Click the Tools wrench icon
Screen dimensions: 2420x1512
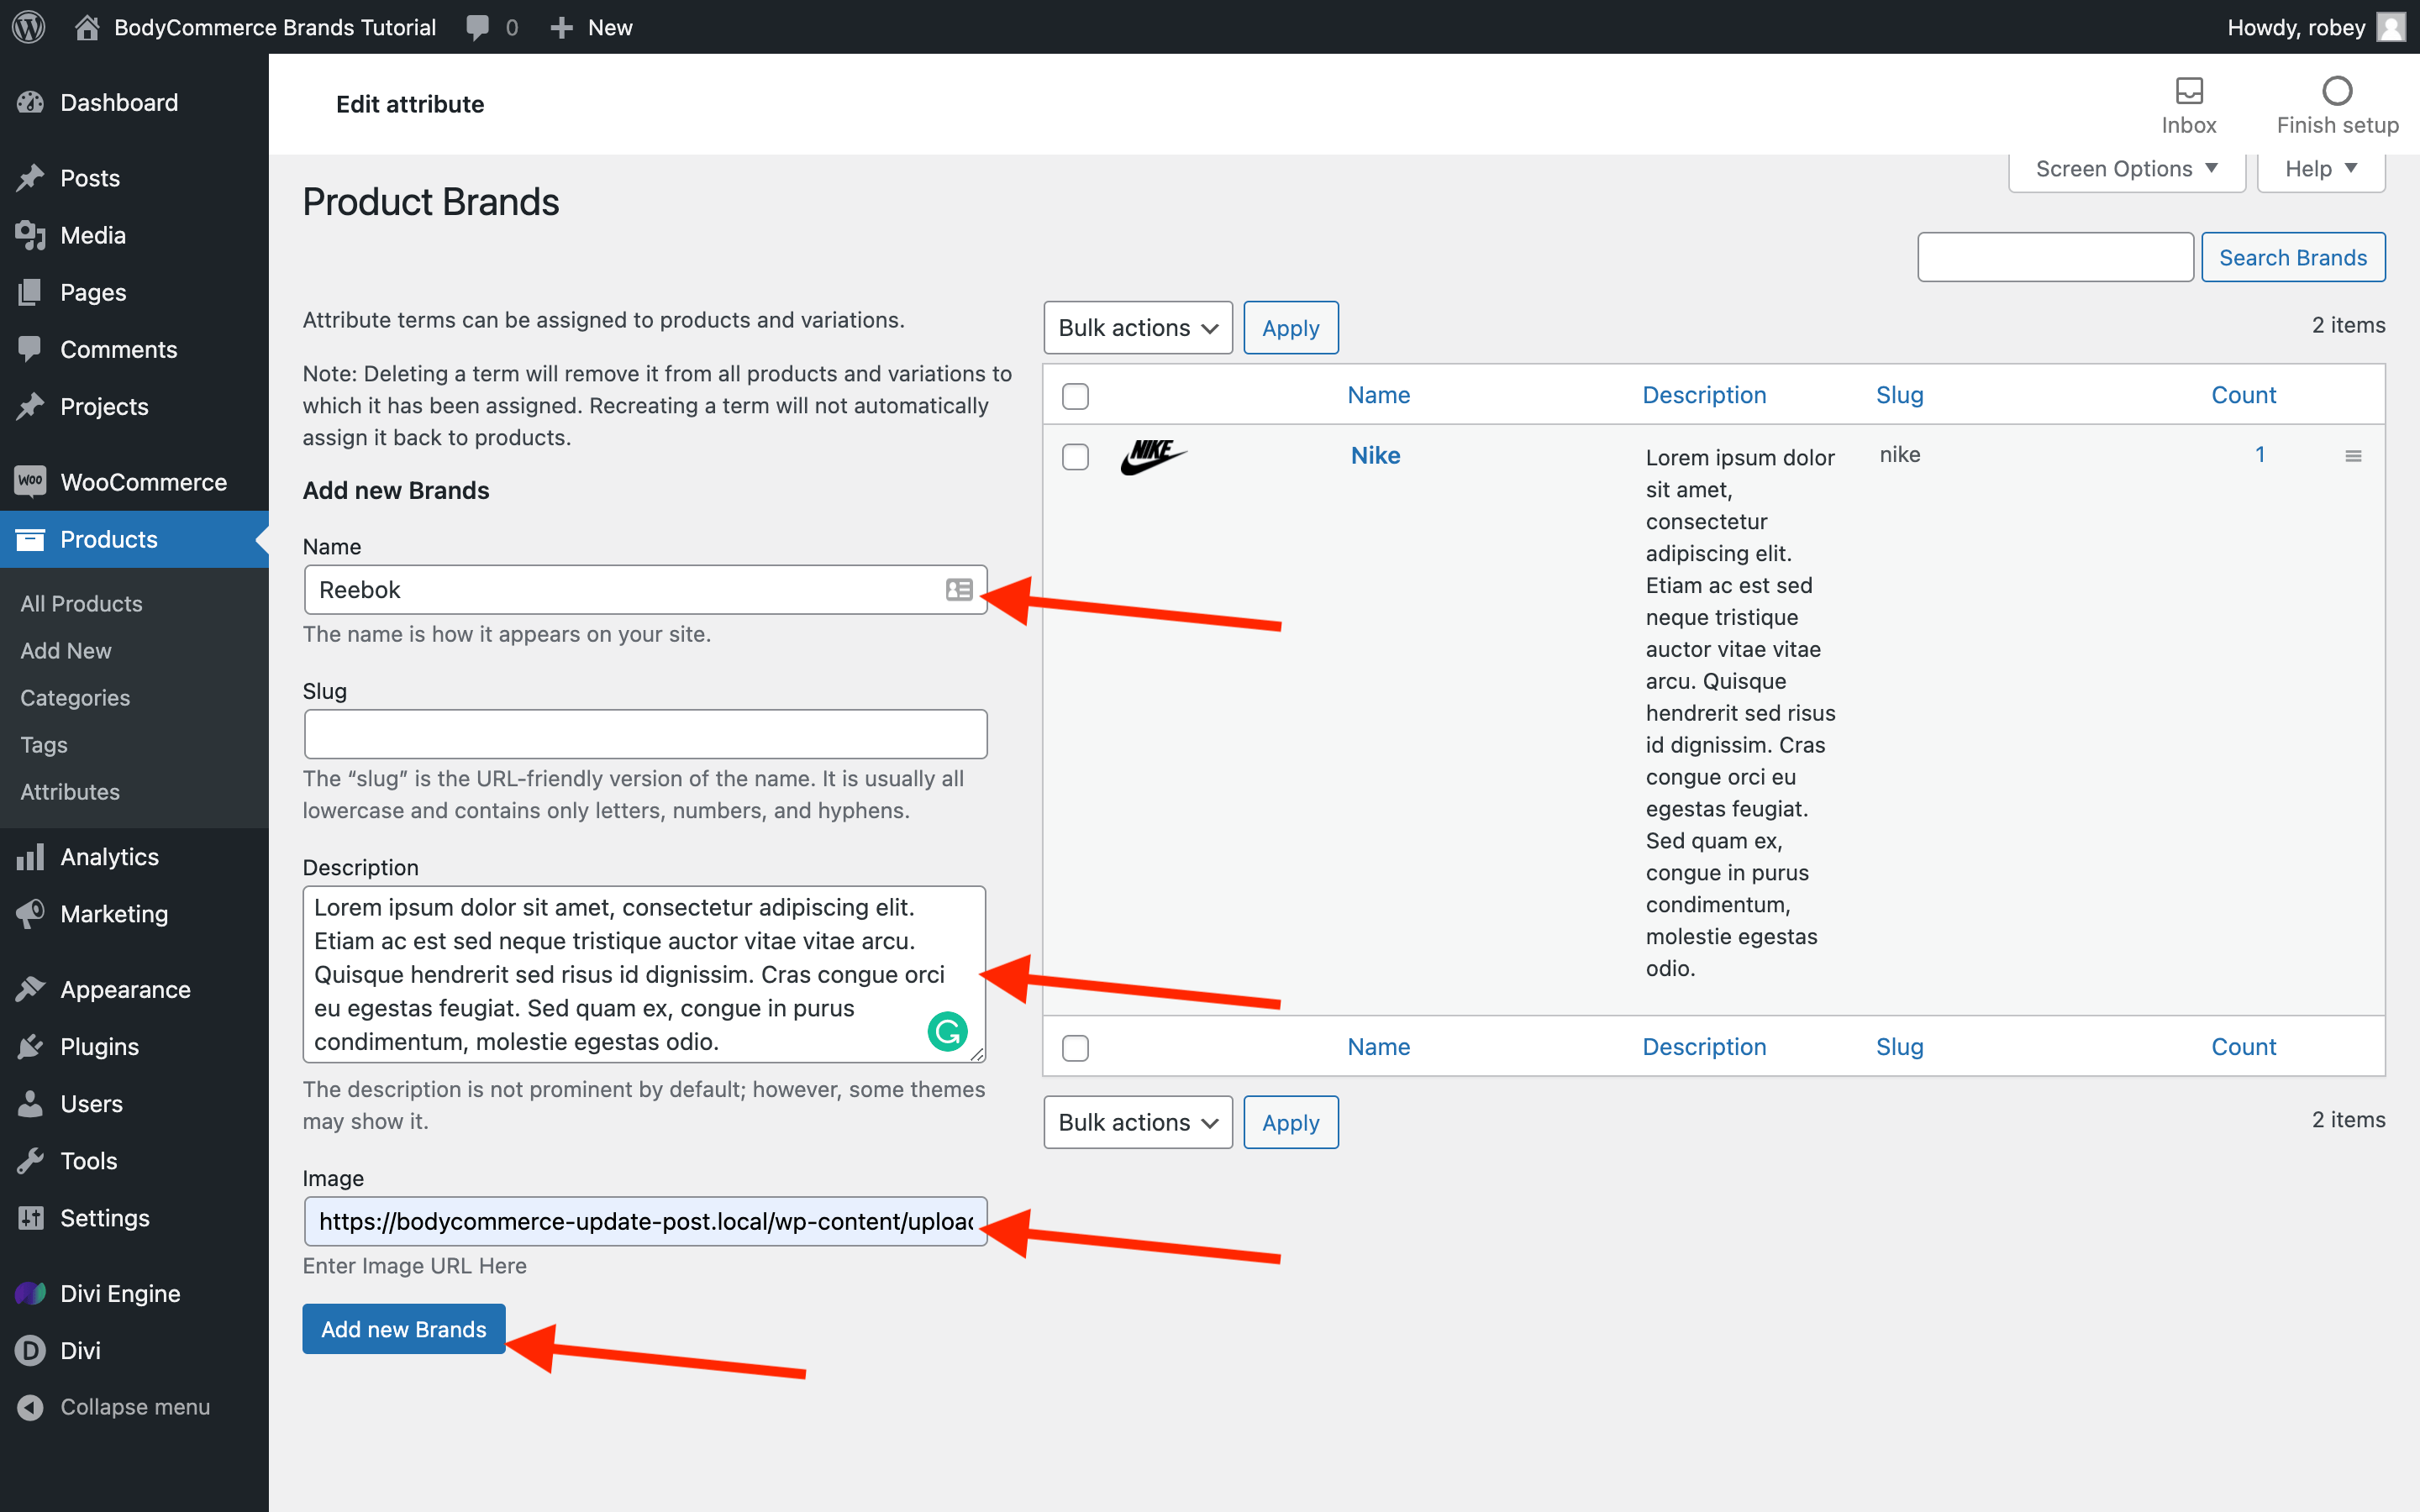(x=31, y=1160)
